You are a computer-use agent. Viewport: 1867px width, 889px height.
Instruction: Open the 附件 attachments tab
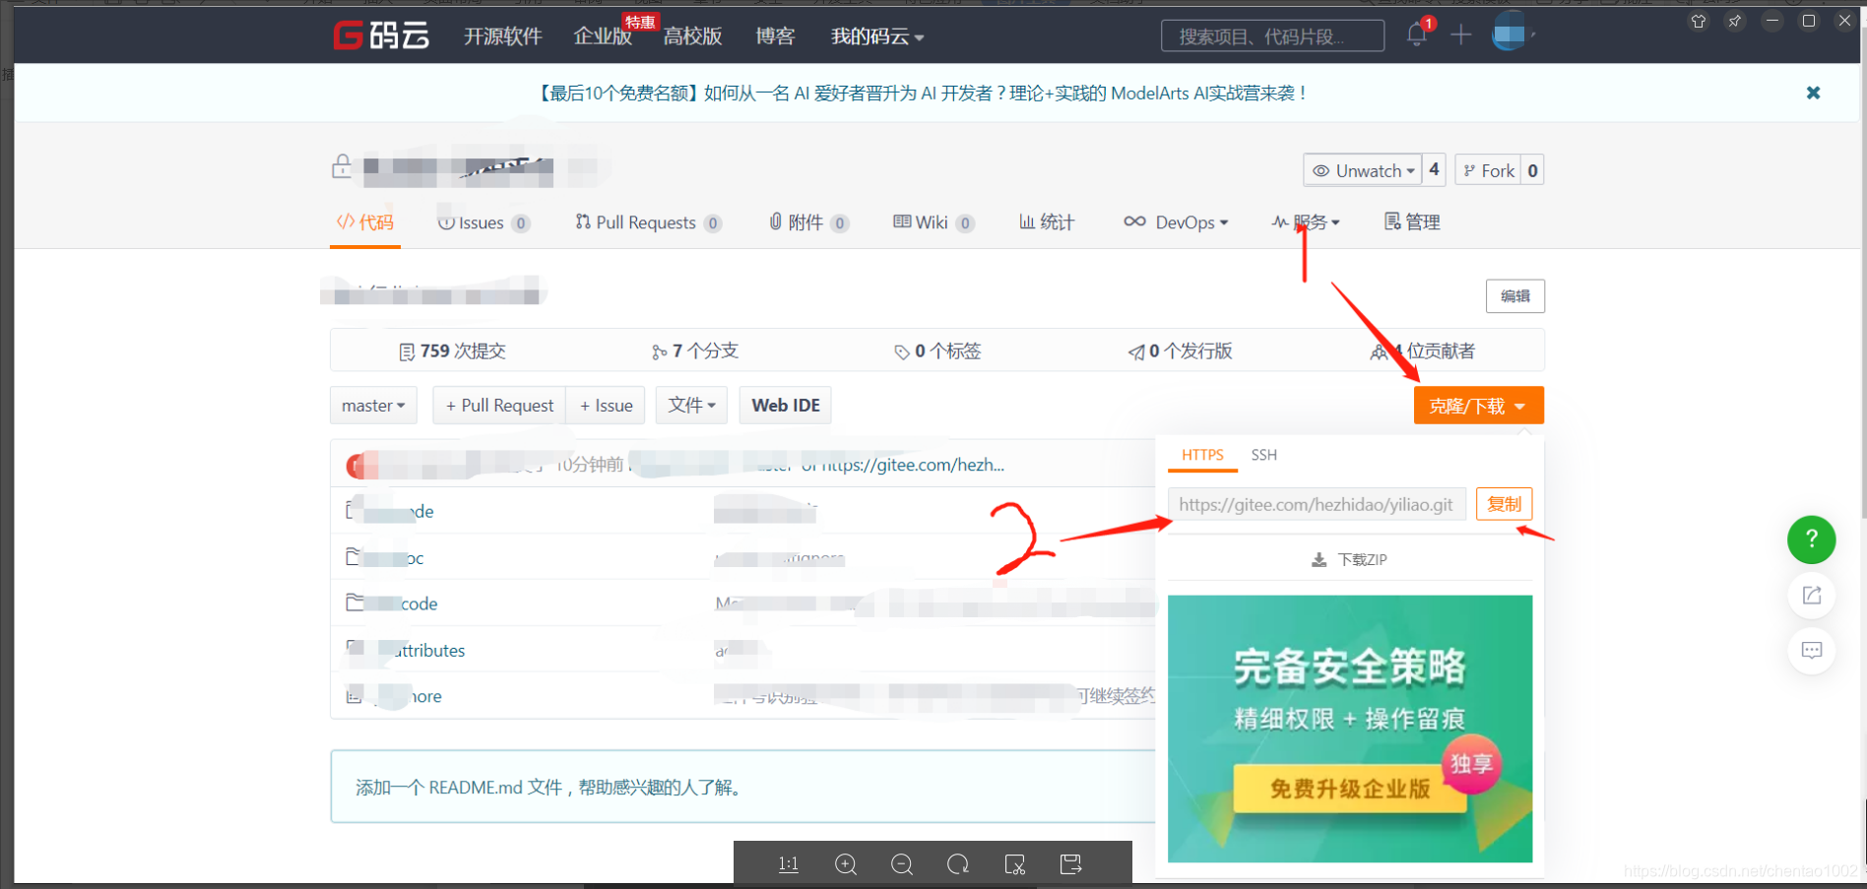(808, 222)
